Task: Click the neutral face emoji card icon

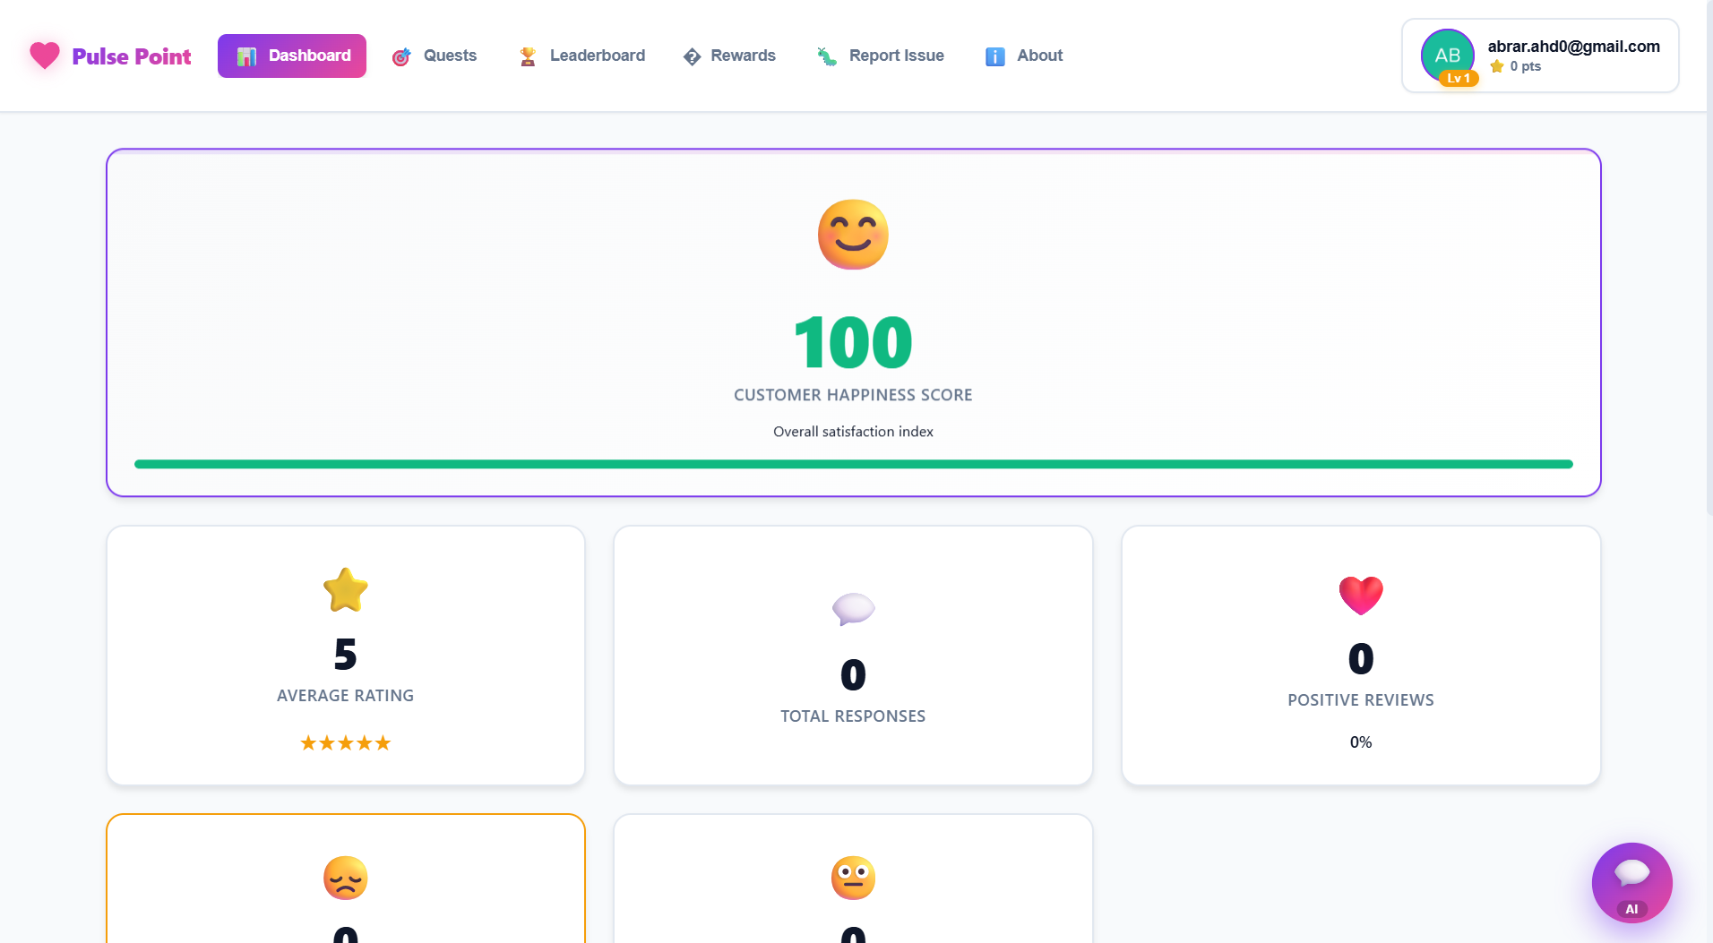Action: tap(853, 878)
